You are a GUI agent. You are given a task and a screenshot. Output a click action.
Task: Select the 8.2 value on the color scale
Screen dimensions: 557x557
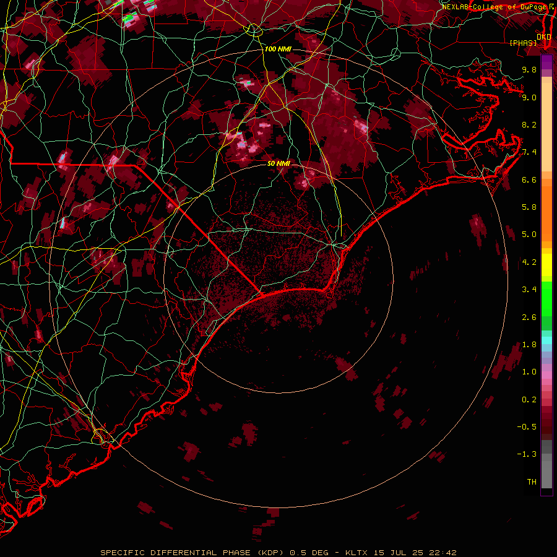[x=529, y=124]
